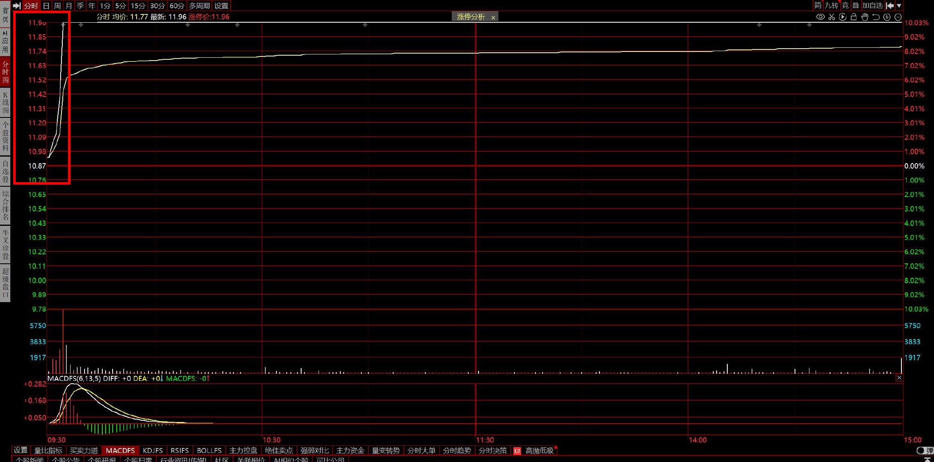This screenshot has height=462, width=934.
Task: Click the replay playback circle icon
Action: pyautogui.click(x=842, y=17)
